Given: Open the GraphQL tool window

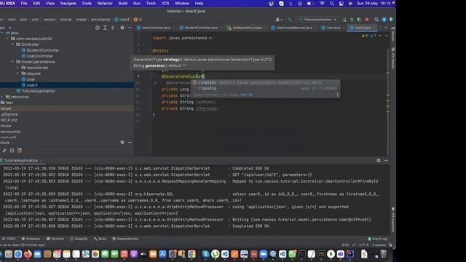Looking at the screenshot, I should point(79,239).
